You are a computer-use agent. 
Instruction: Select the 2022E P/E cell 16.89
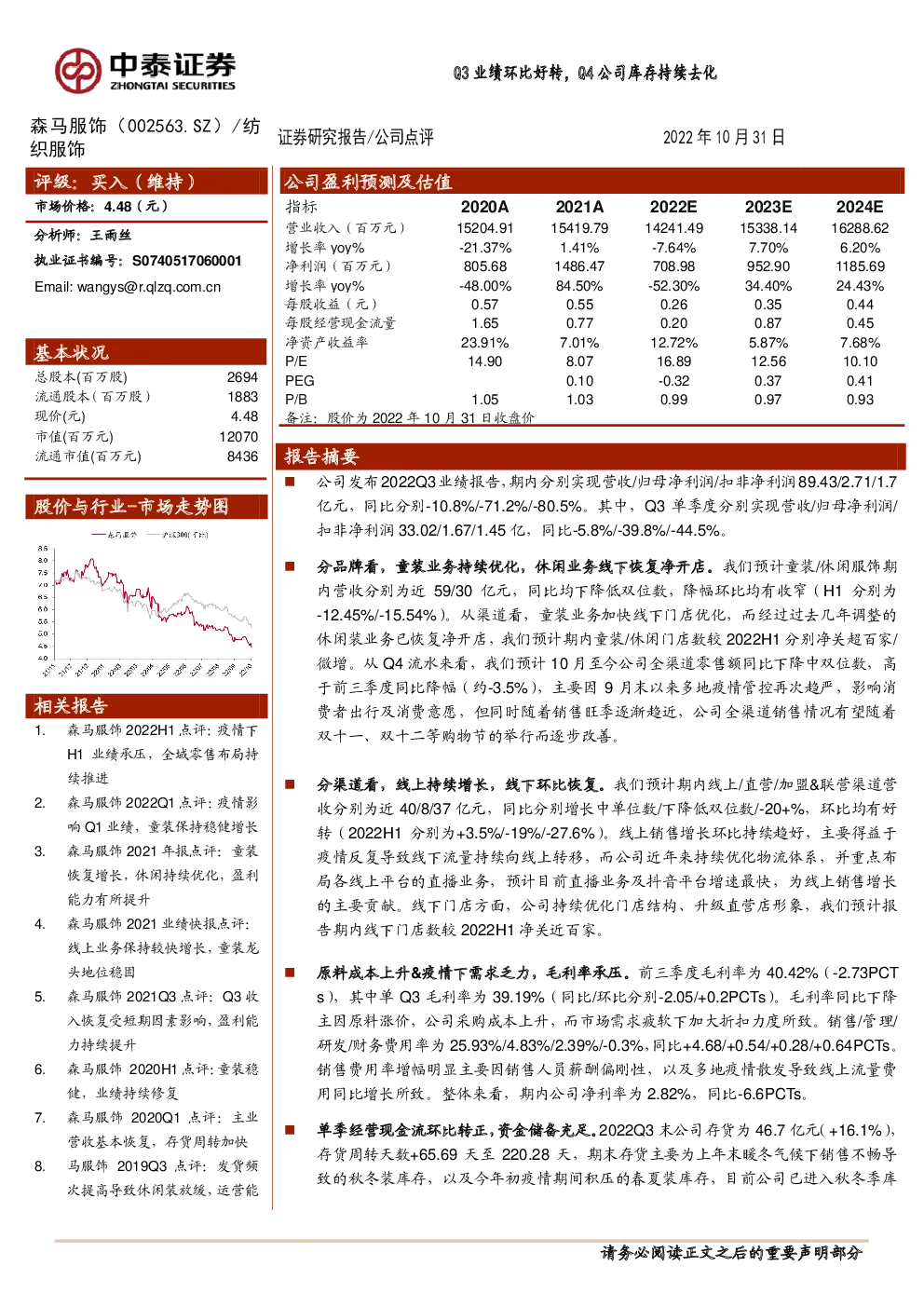[x=673, y=361]
